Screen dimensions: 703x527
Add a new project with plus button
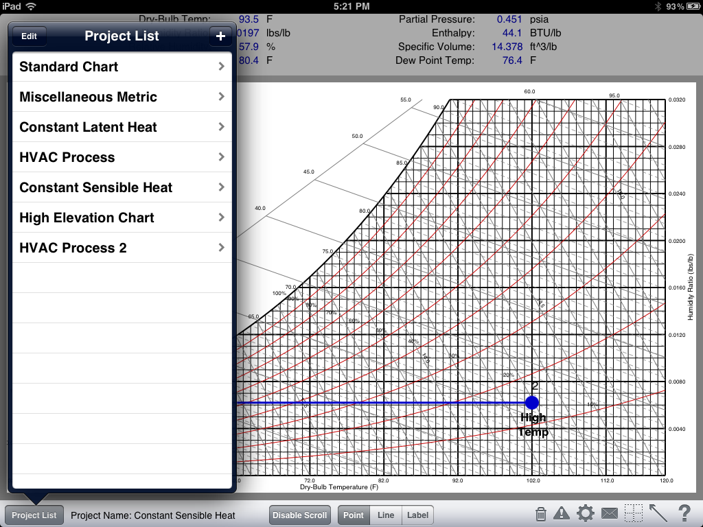[x=220, y=36]
